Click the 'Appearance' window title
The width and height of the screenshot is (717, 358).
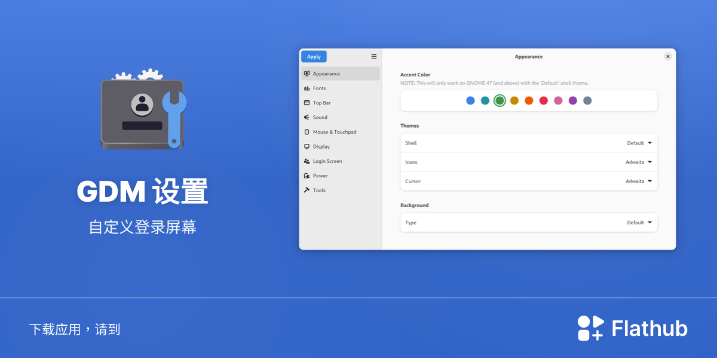(529, 57)
